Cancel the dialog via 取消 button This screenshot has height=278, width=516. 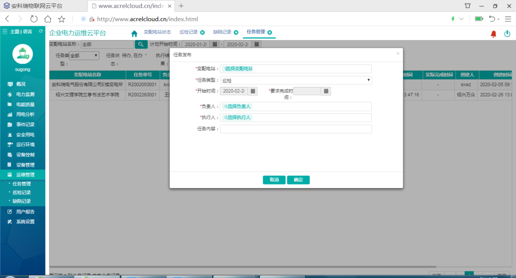[274, 180]
